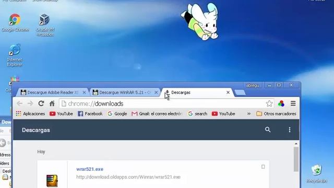Image resolution: width=334 pixels, height=188 pixels.
Task: Open Facebook bookmark
Action: [x=90, y=114]
